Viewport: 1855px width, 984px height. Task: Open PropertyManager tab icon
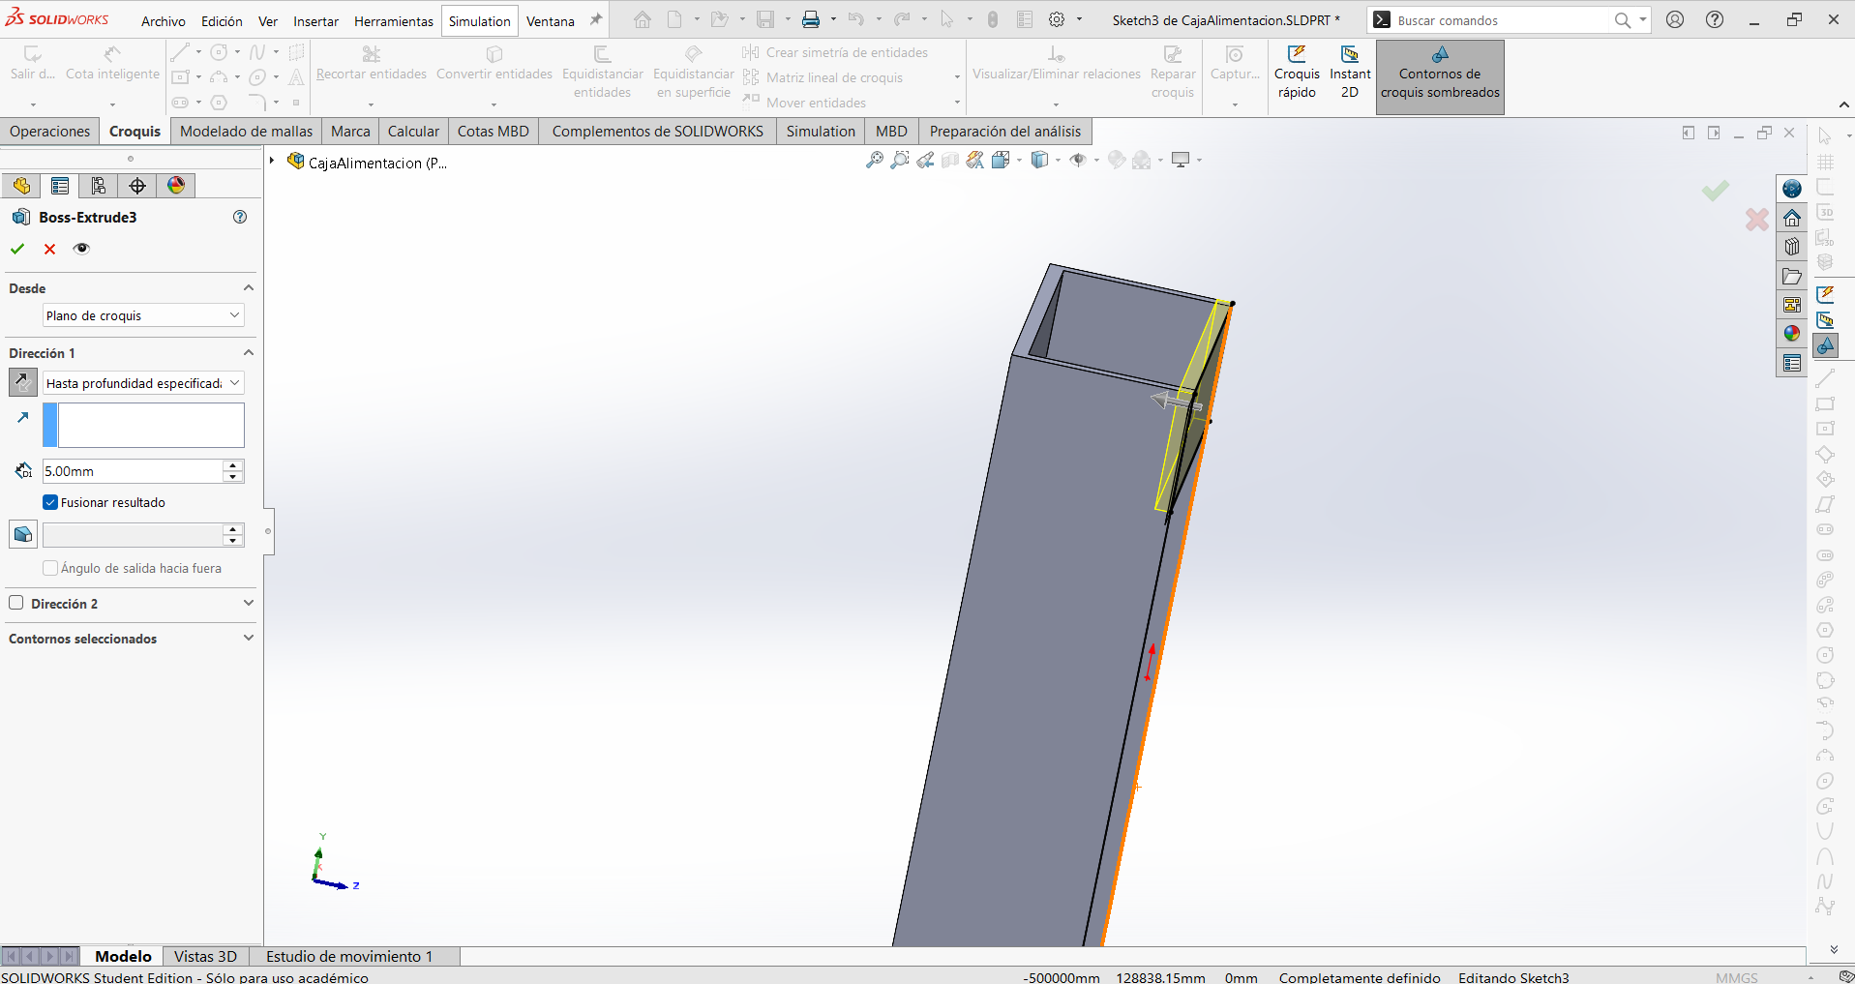click(60, 186)
